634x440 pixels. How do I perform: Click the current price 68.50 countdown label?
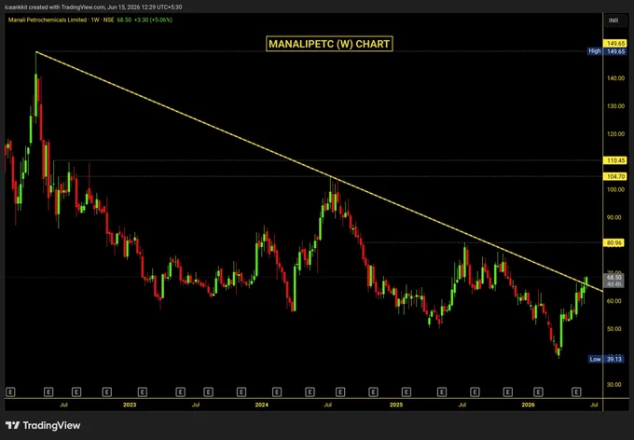tap(614, 281)
